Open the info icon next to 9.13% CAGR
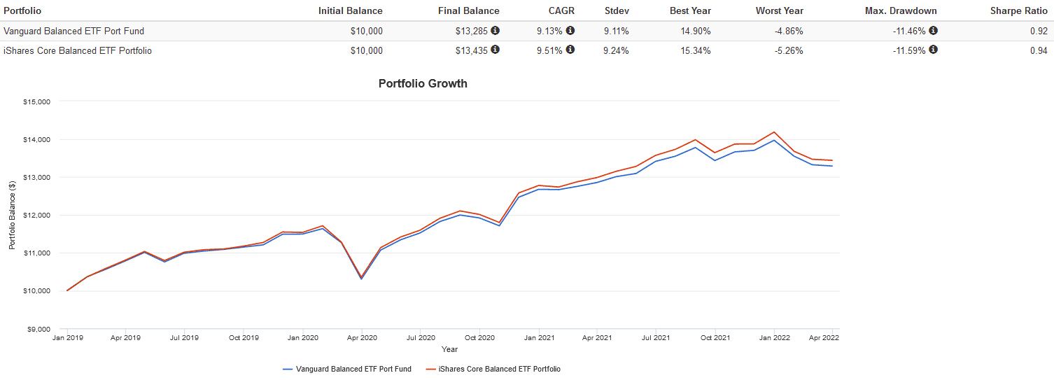The image size is (1054, 380). click(570, 31)
